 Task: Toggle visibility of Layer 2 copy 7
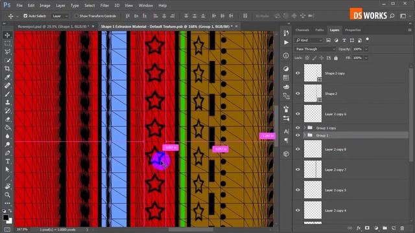pos(298,170)
